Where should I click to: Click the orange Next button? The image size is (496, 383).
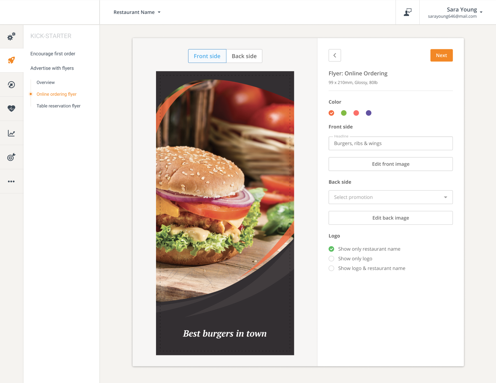(x=441, y=55)
